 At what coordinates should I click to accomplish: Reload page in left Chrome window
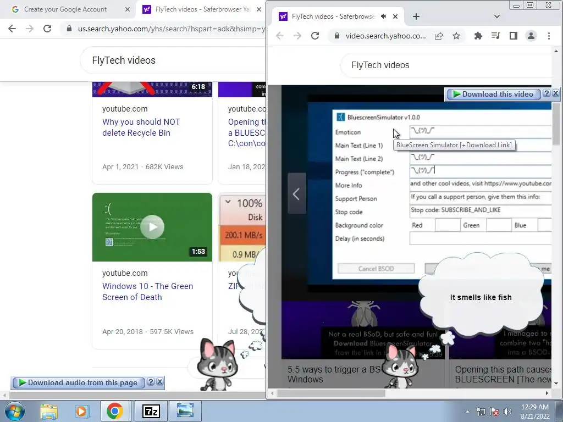pyautogui.click(x=47, y=29)
